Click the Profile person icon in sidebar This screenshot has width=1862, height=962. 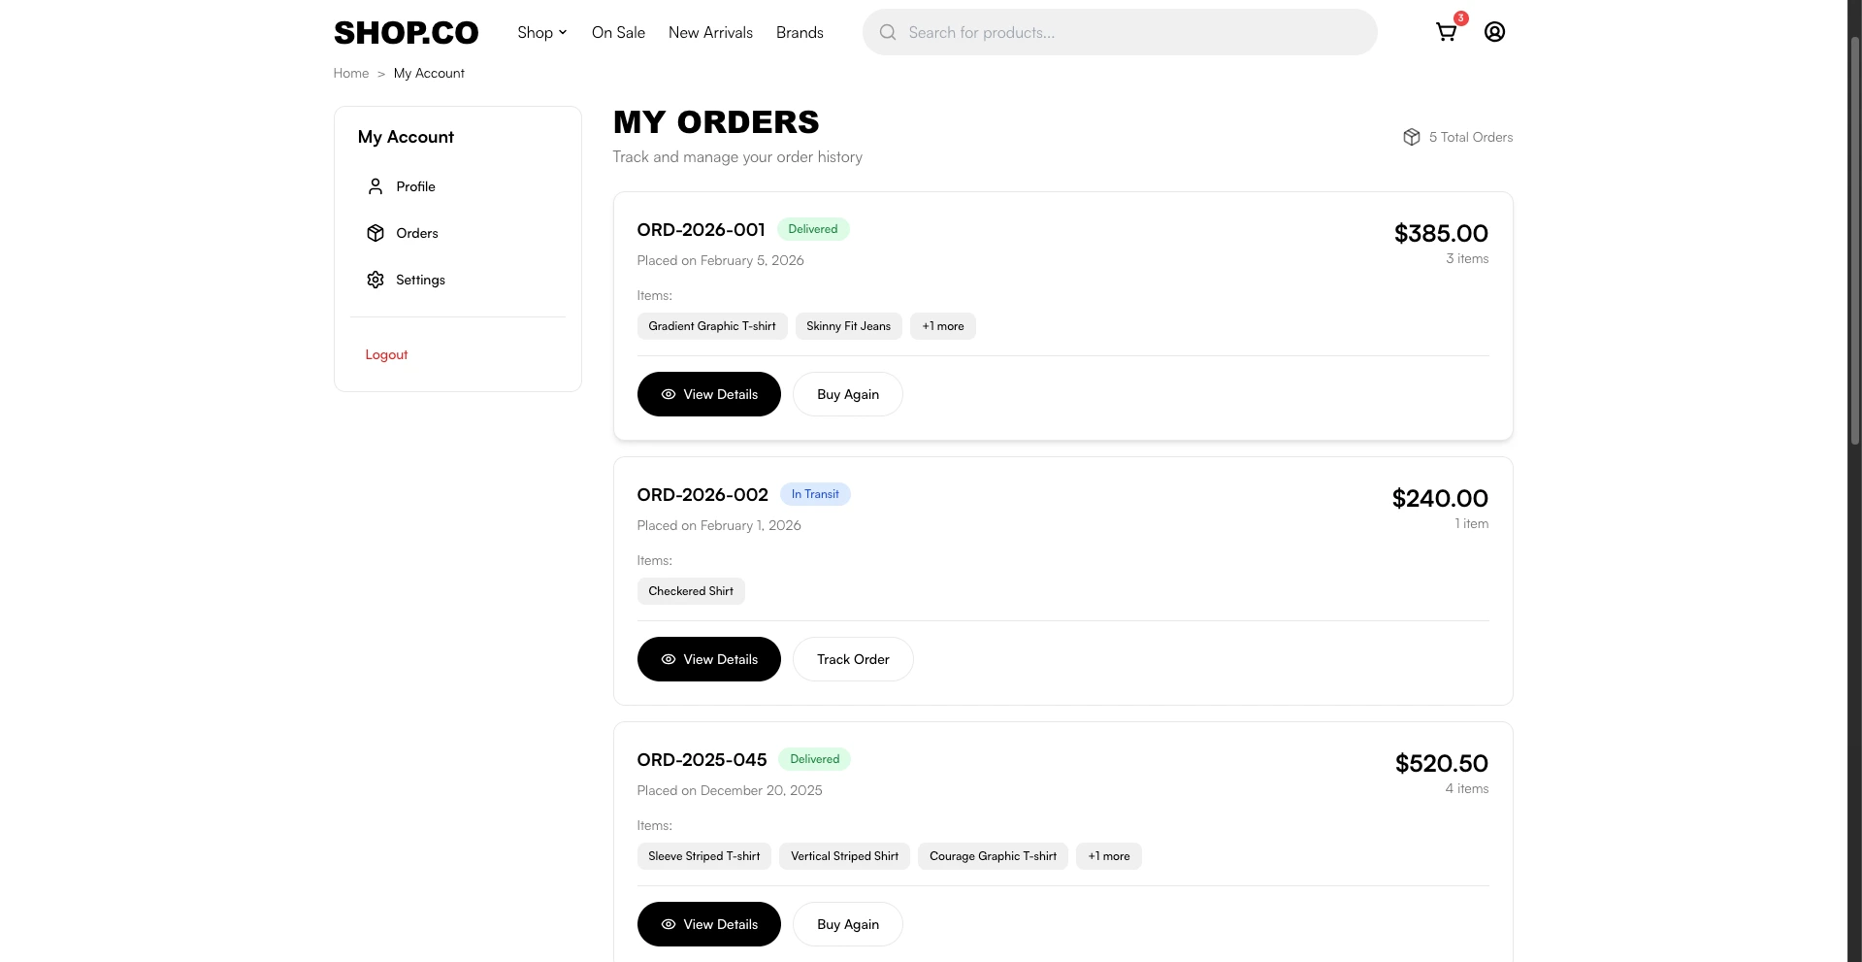pos(376,186)
